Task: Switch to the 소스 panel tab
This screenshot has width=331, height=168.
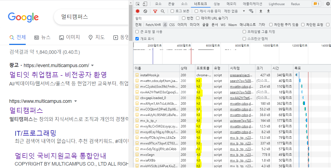Action: [184, 4]
